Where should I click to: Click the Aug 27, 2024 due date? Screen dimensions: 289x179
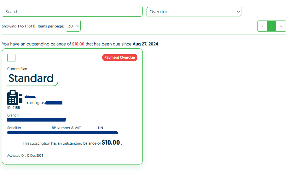145,44
